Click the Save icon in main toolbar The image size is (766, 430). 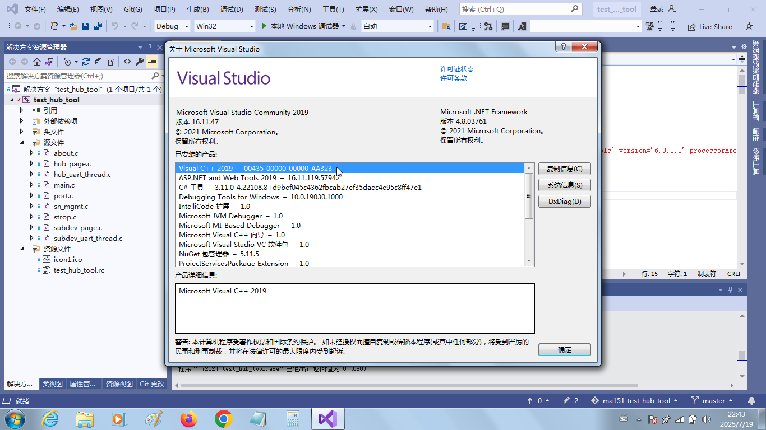(x=86, y=26)
